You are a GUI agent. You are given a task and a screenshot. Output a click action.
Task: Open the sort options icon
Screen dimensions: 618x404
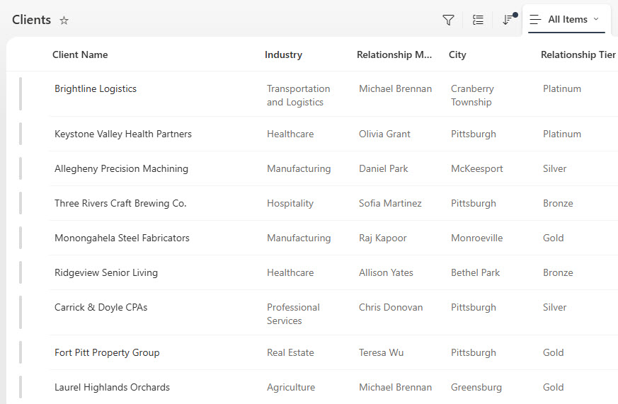pos(509,19)
